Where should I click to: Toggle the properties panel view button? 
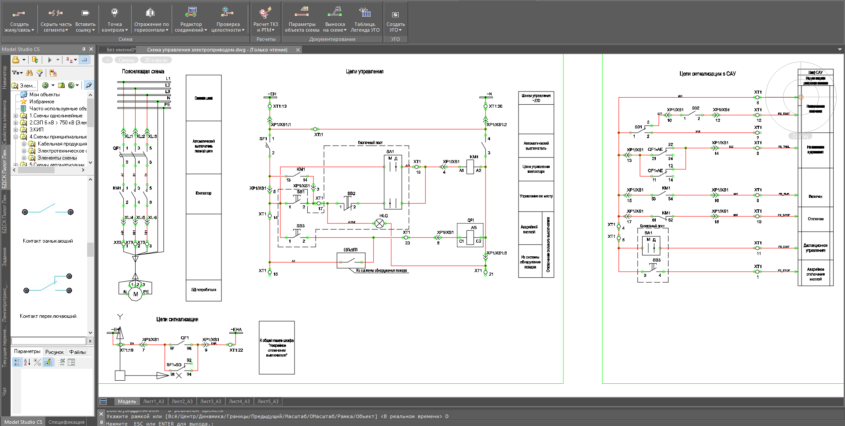click(x=84, y=60)
